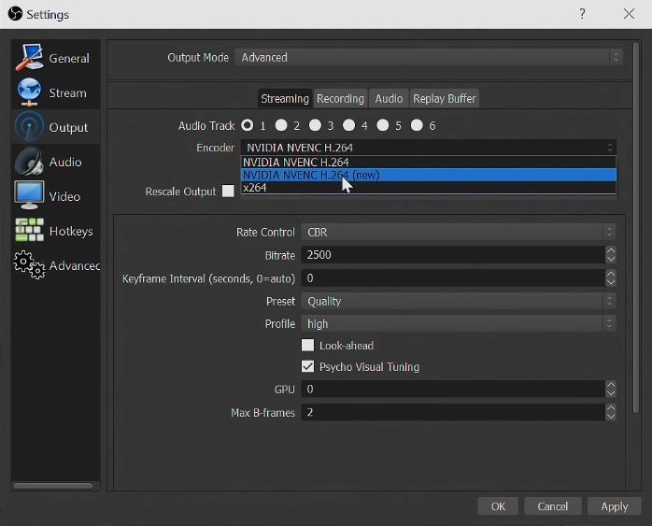
Task: Open Video settings monitor icon
Action: coord(29,195)
